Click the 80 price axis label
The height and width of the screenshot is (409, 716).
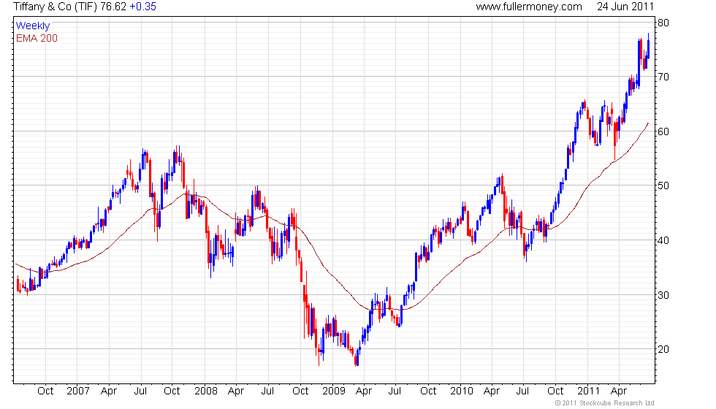click(663, 23)
